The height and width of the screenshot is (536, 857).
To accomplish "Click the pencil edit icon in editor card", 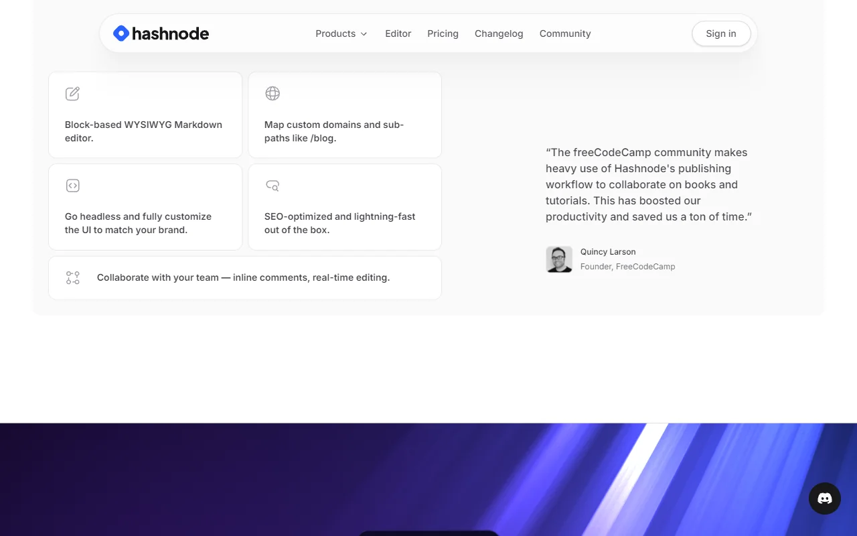I will tap(72, 94).
